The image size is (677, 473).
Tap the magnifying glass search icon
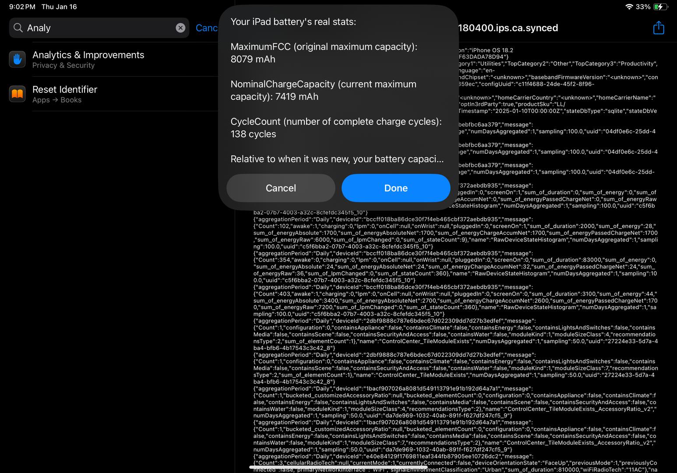pyautogui.click(x=18, y=28)
